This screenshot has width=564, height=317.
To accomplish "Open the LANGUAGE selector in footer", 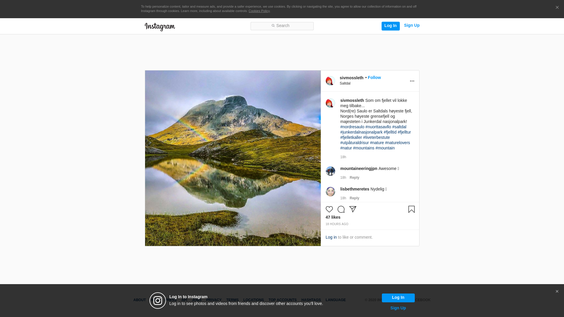I will tap(335, 300).
